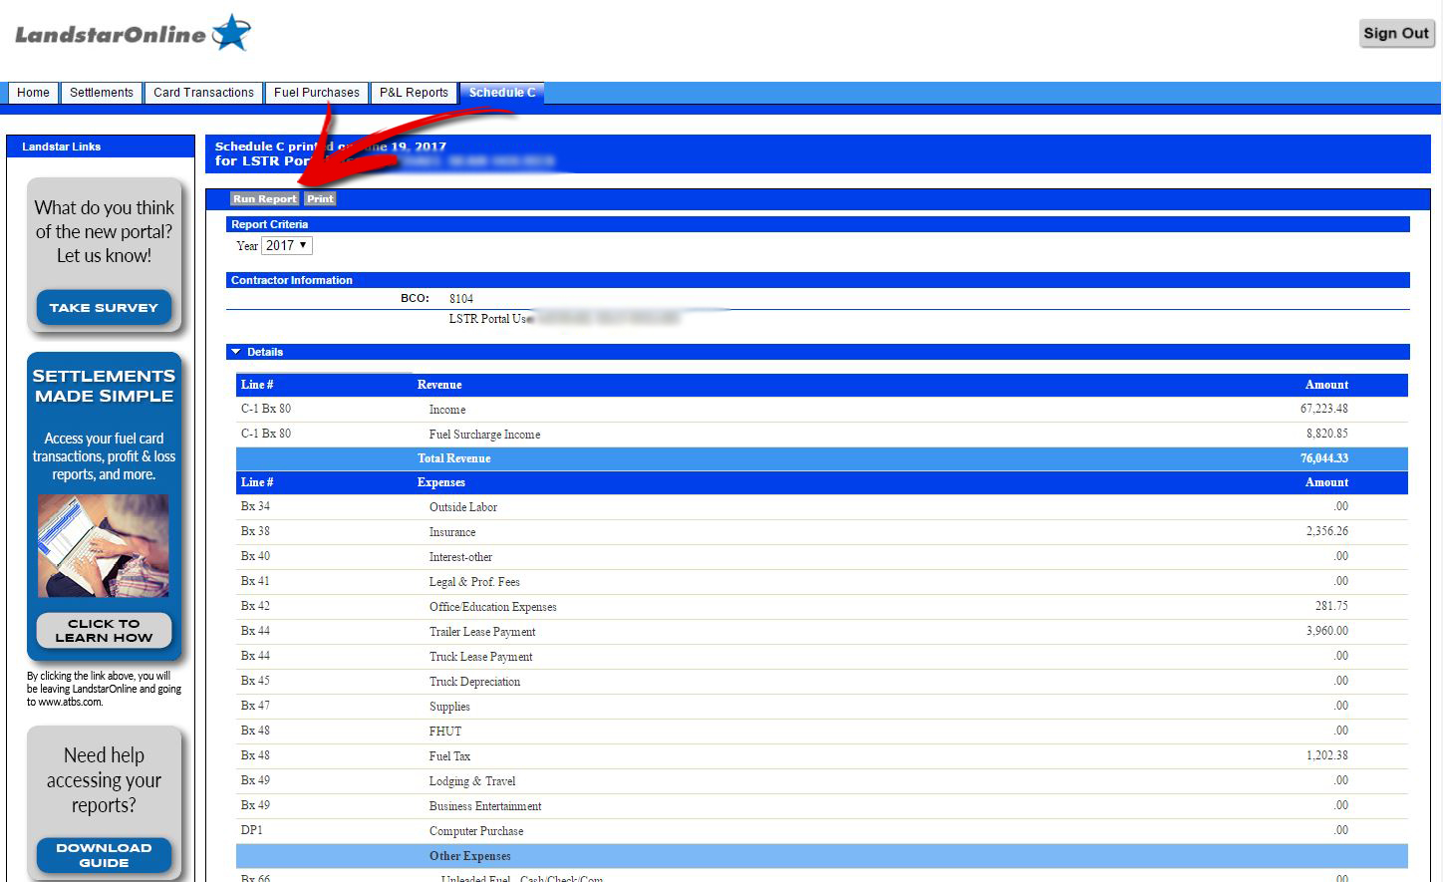
Task: Open the Home tab
Action: pyautogui.click(x=33, y=93)
